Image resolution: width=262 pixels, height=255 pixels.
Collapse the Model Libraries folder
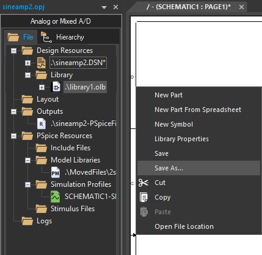tap(27, 160)
